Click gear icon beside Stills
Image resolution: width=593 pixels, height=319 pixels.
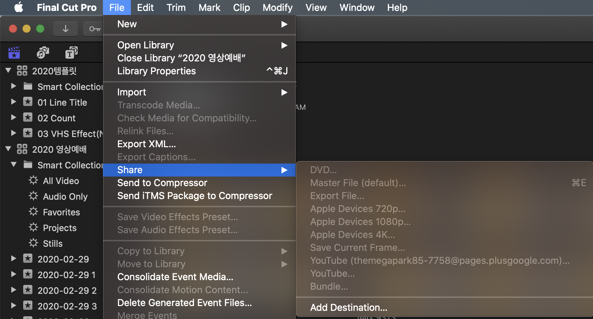click(33, 243)
